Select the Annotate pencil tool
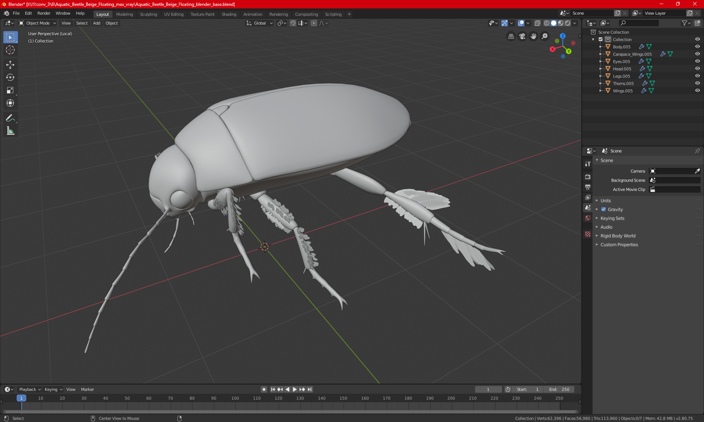 (x=10, y=118)
